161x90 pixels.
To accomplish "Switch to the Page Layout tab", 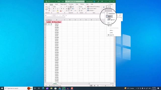I will 63,4.
